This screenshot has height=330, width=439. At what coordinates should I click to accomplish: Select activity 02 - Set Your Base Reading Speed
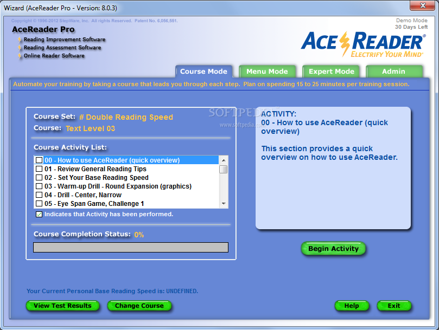click(x=126, y=177)
